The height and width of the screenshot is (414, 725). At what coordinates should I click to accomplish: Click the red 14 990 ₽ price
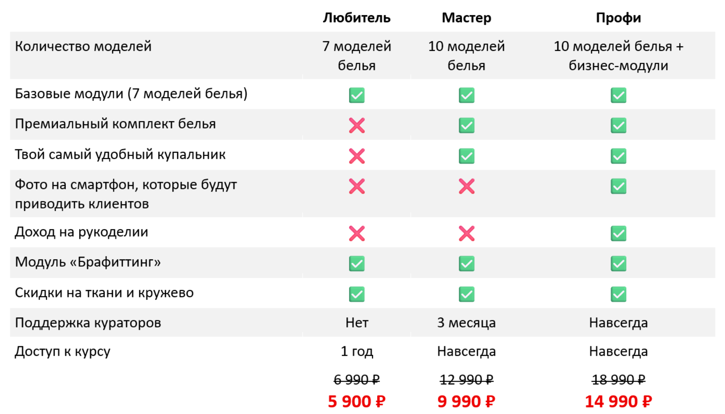point(618,401)
